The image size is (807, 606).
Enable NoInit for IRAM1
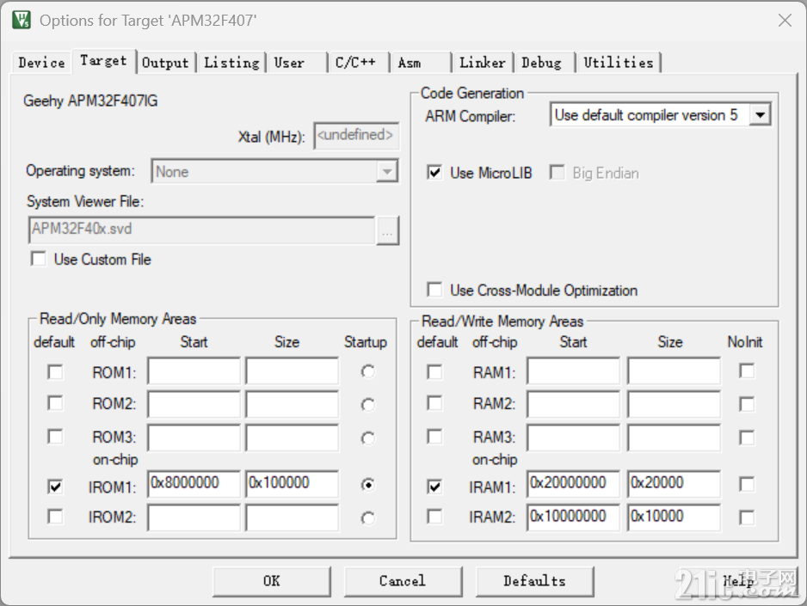pyautogui.click(x=746, y=484)
